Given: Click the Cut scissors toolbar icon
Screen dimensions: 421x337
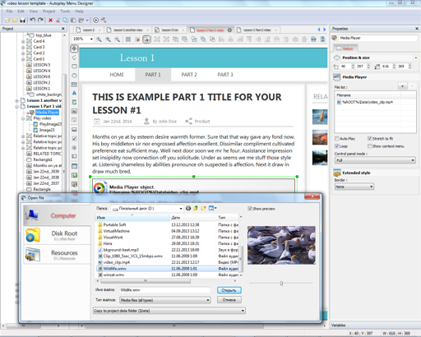Looking at the screenshot, I should pyautogui.click(x=58, y=20).
